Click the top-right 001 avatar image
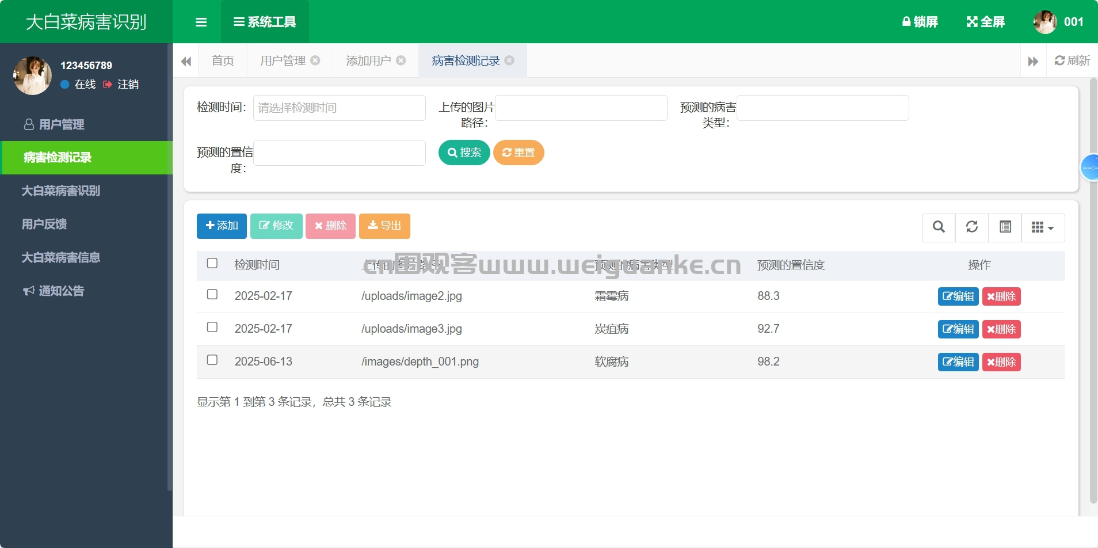1098x548 pixels. pos(1045,22)
